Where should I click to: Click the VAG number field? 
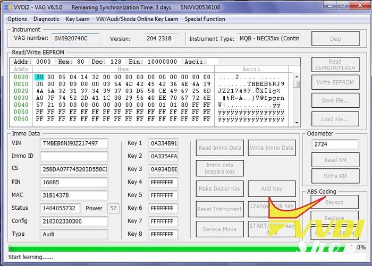(x=75, y=38)
